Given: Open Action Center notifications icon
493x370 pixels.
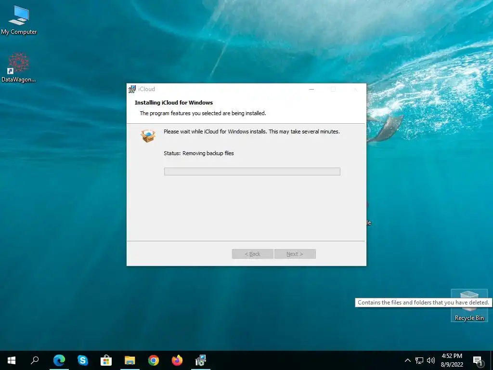Looking at the screenshot, I should pos(478,360).
